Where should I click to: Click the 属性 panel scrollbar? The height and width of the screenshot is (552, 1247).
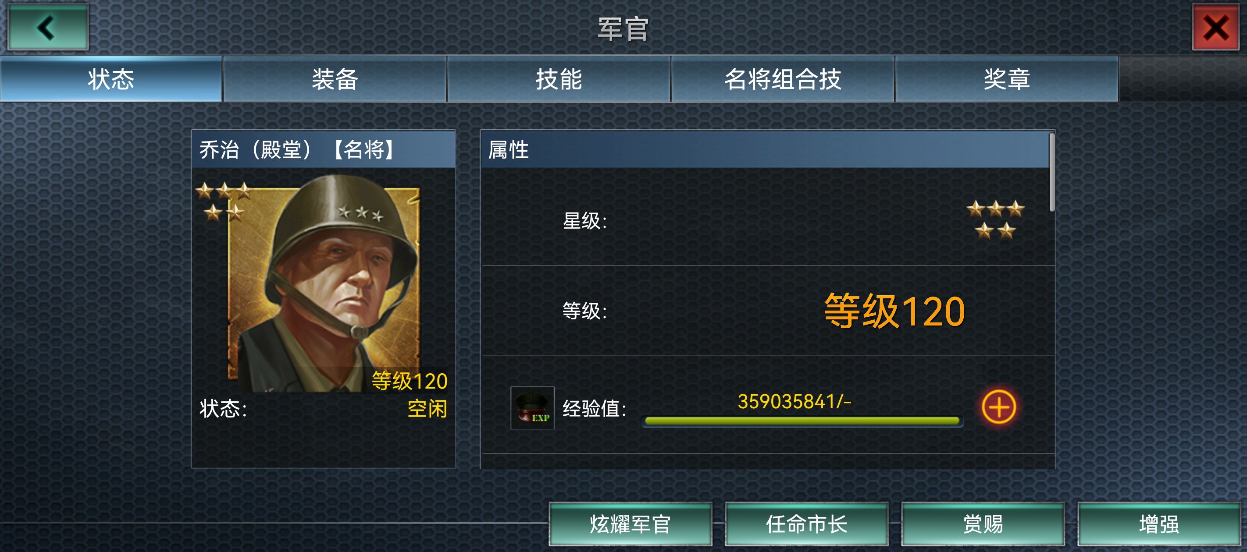point(1051,172)
